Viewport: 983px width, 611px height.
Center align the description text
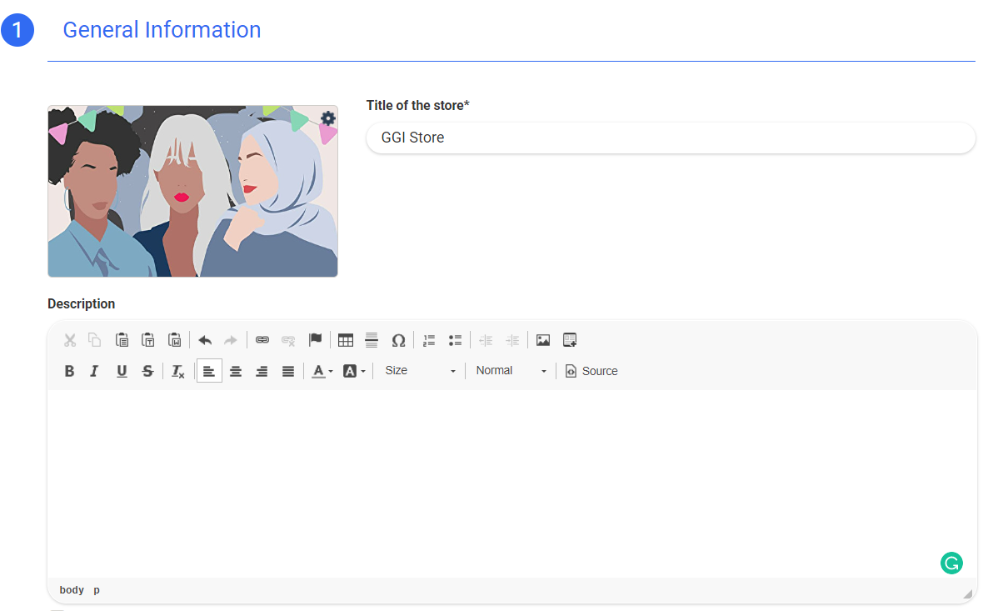[x=236, y=372]
